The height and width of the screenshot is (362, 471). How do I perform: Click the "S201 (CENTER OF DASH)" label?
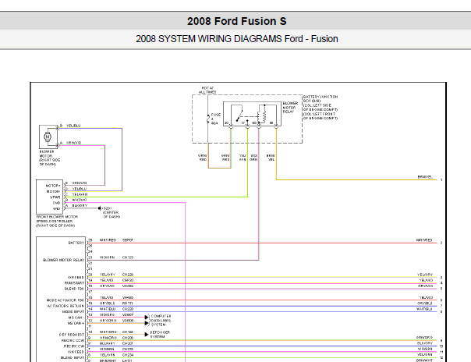[111, 212]
